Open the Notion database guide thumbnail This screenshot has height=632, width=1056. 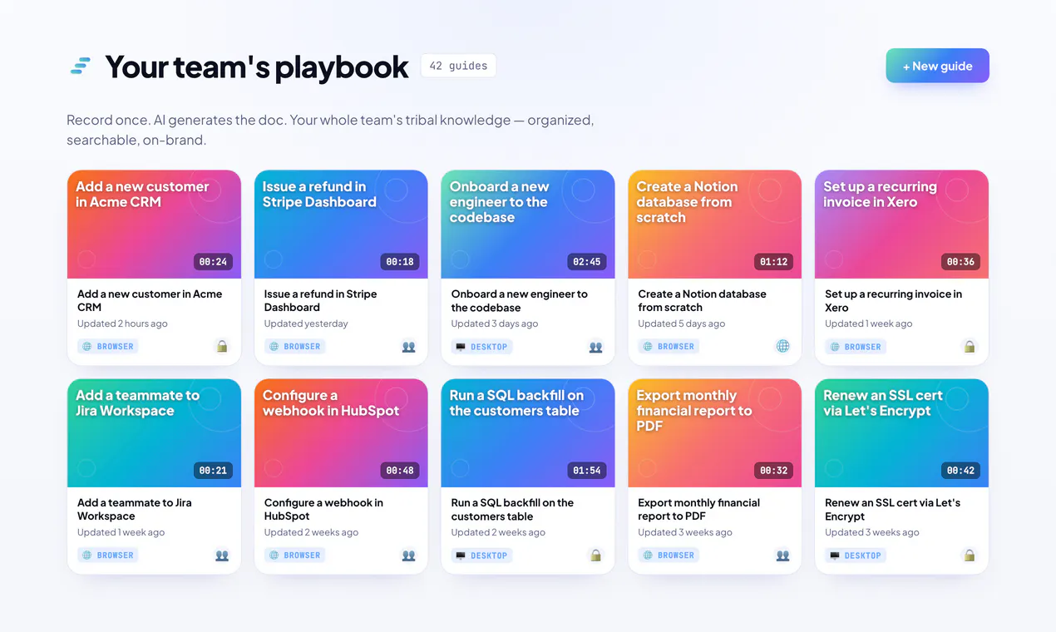(715, 225)
